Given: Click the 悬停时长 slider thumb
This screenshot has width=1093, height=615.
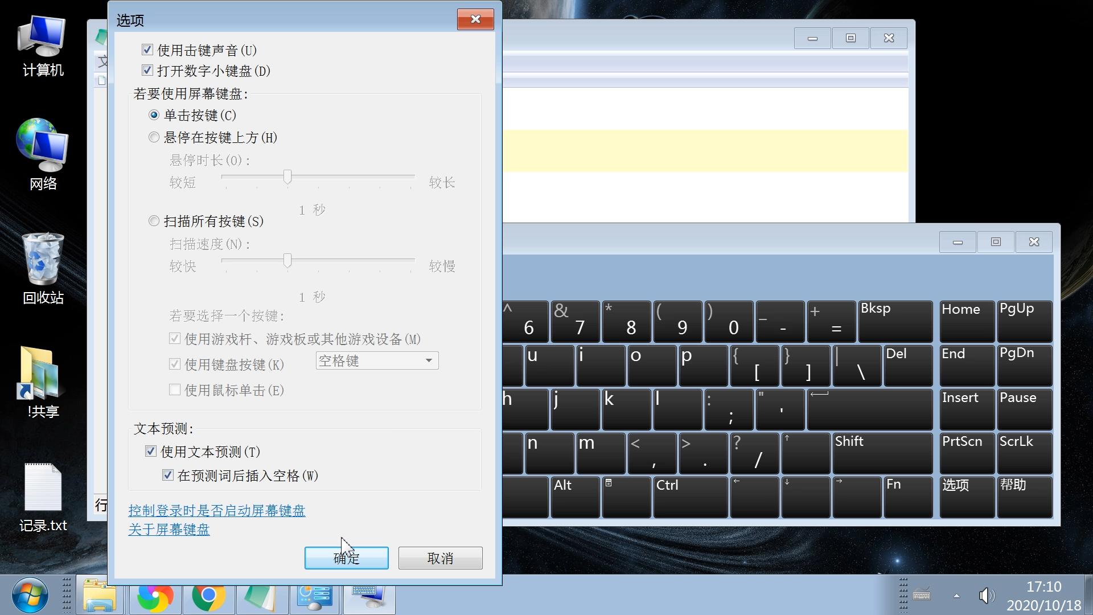Looking at the screenshot, I should (287, 177).
